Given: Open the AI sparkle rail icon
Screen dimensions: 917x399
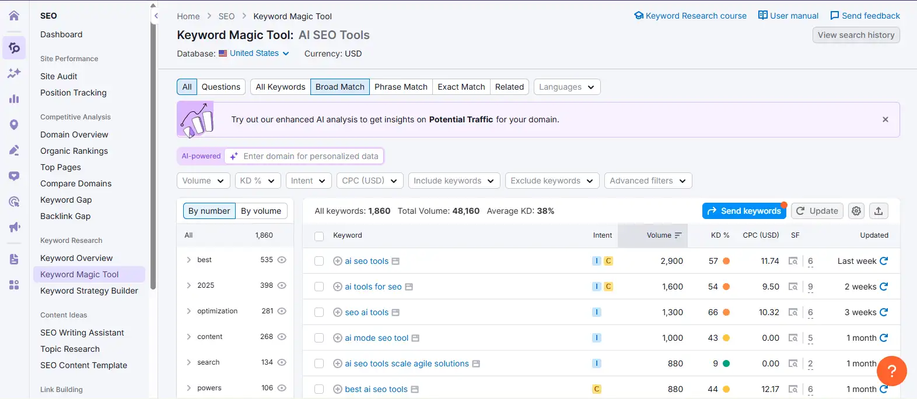Looking at the screenshot, I should point(14,73).
